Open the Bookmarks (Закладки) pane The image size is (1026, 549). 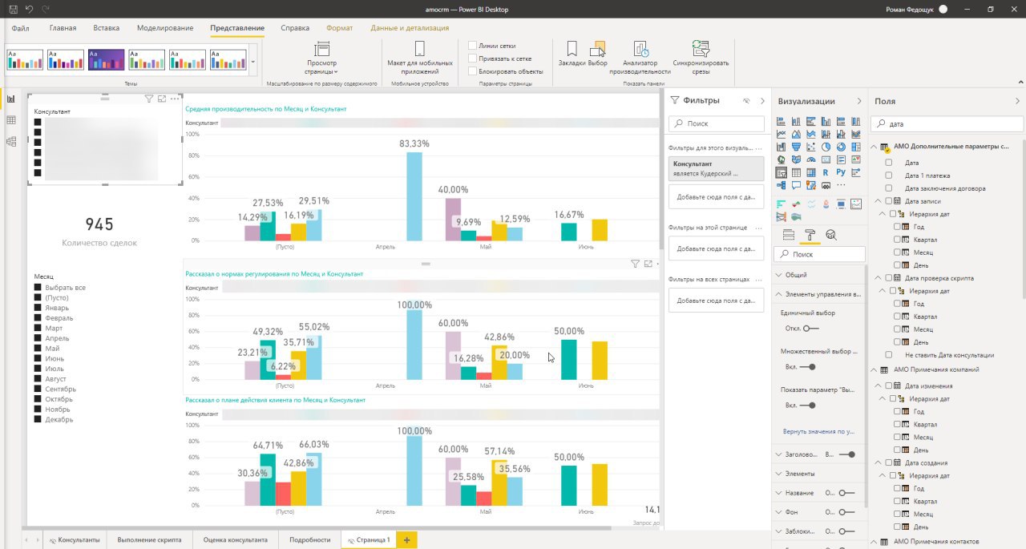click(572, 54)
